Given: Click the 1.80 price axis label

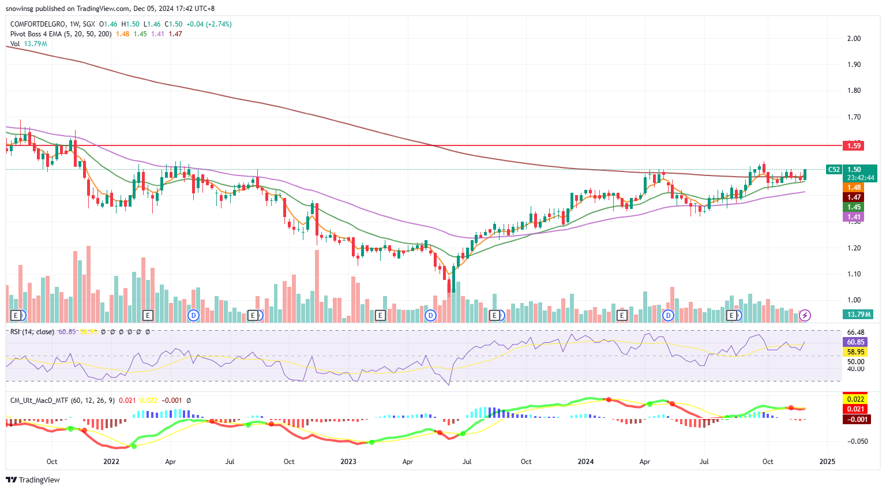Looking at the screenshot, I should click(x=854, y=91).
